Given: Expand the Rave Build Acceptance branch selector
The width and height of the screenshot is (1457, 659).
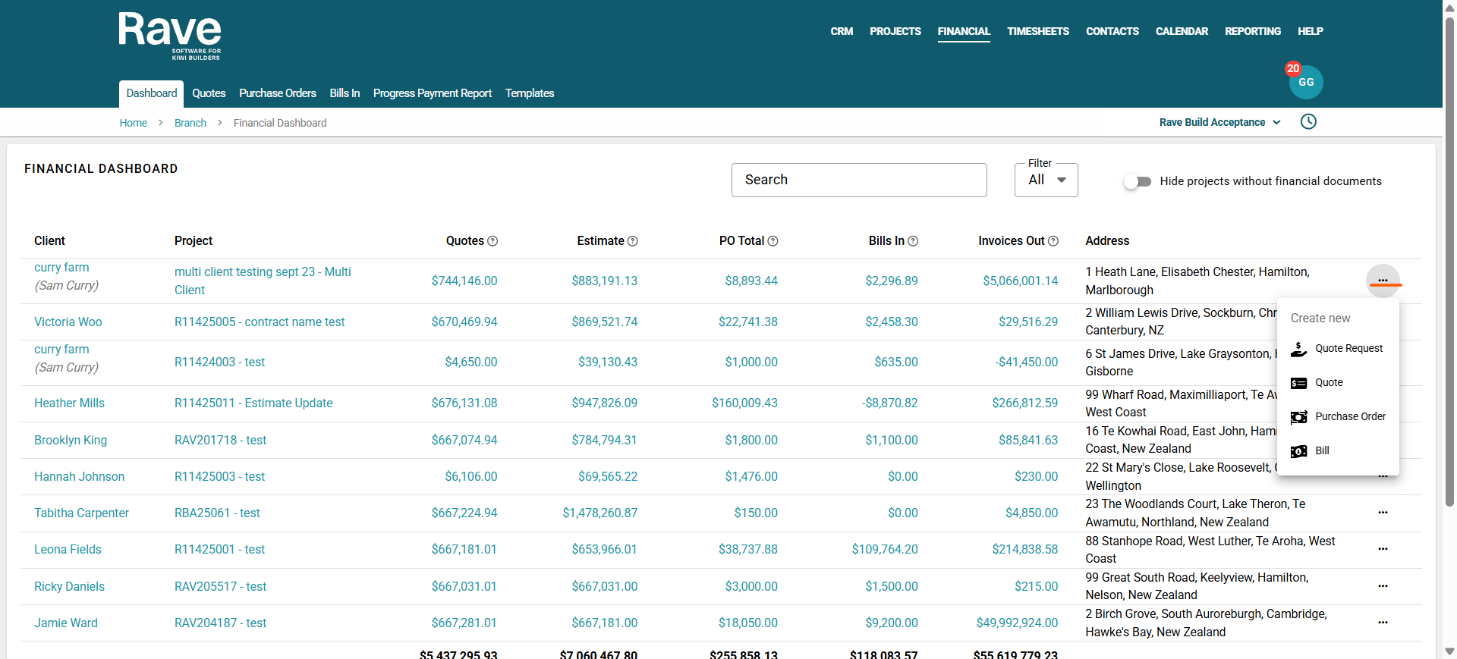Looking at the screenshot, I should pos(1219,122).
